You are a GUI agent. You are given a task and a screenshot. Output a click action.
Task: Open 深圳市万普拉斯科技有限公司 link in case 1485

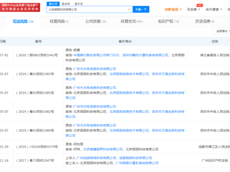pyautogui.click(x=125, y=95)
